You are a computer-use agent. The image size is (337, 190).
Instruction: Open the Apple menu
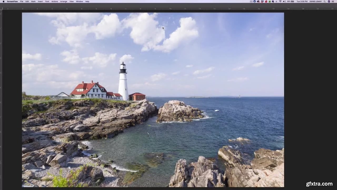point(3,1)
